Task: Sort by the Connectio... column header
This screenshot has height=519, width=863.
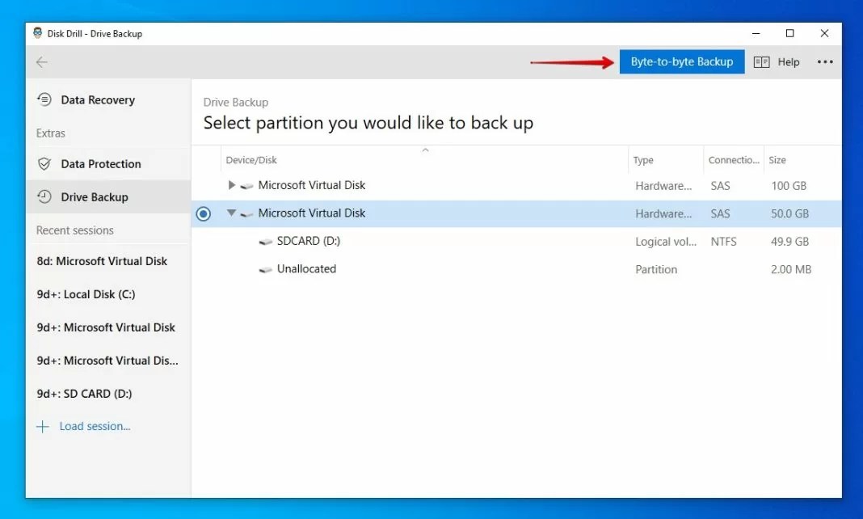Action: [734, 159]
